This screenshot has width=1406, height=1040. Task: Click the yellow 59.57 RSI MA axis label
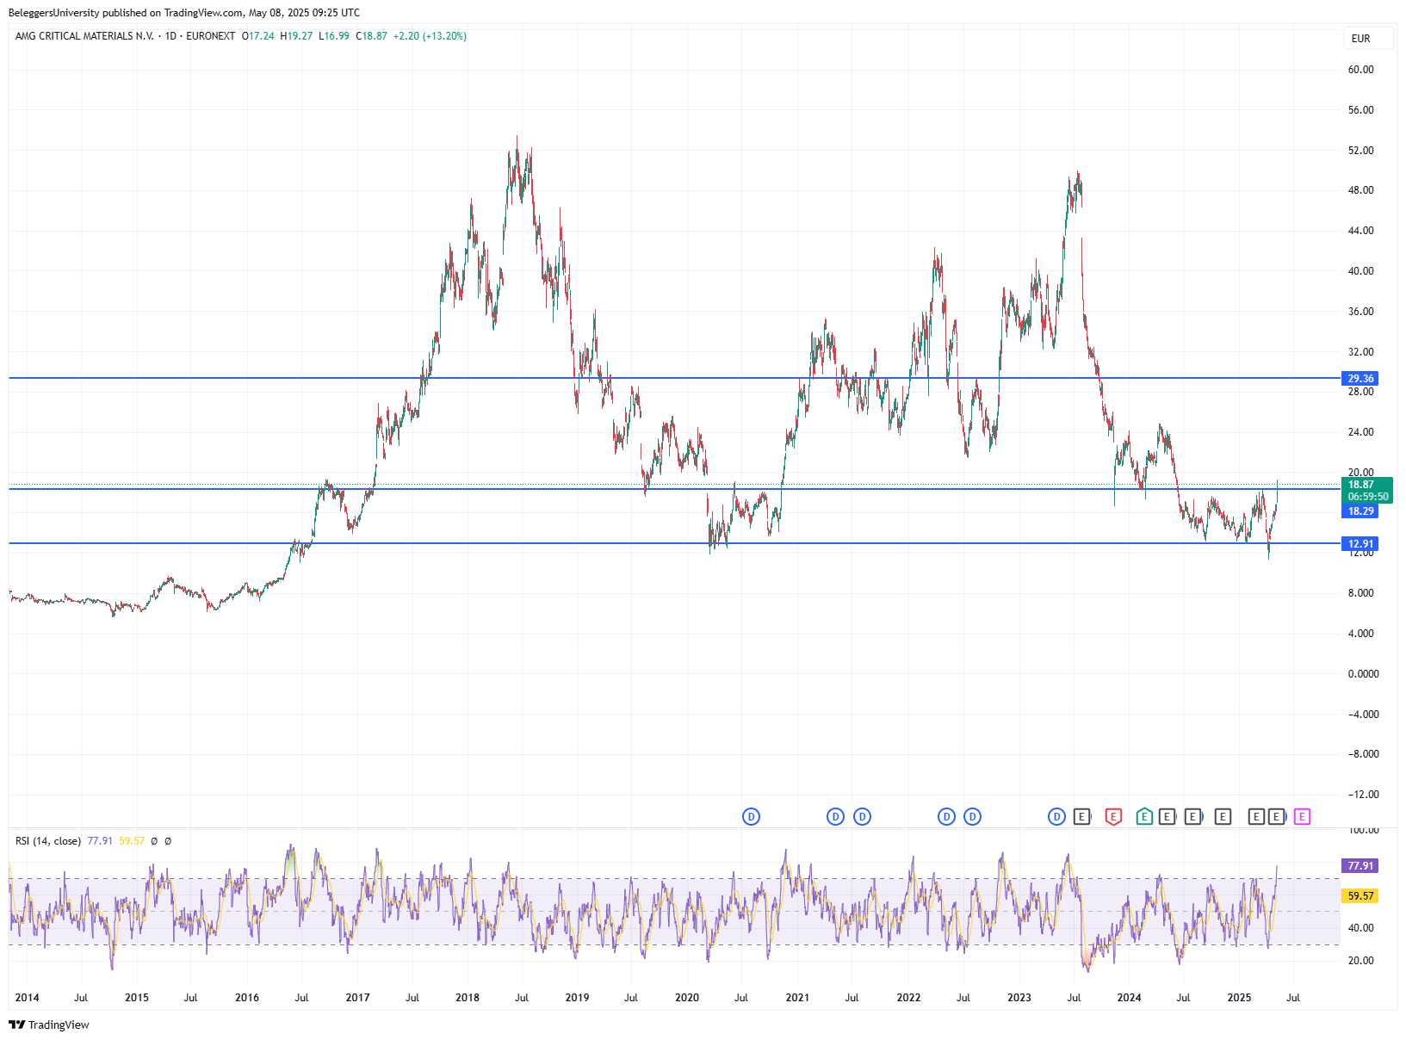(x=1360, y=896)
